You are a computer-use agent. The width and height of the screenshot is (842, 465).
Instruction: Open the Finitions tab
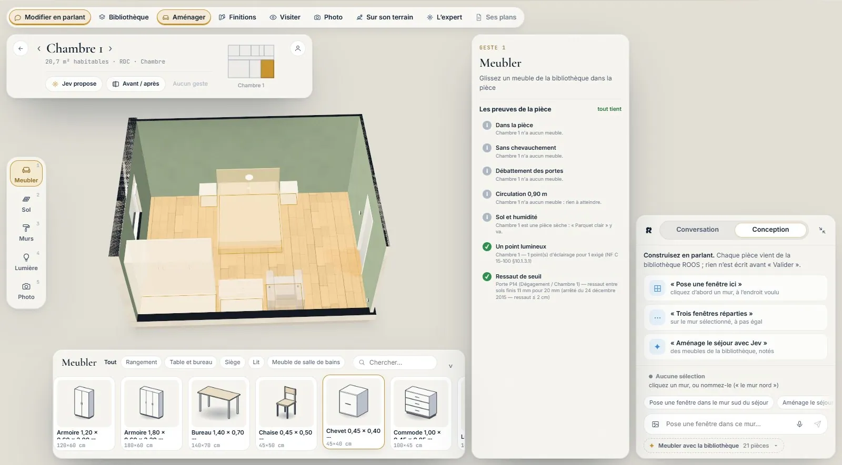click(237, 17)
